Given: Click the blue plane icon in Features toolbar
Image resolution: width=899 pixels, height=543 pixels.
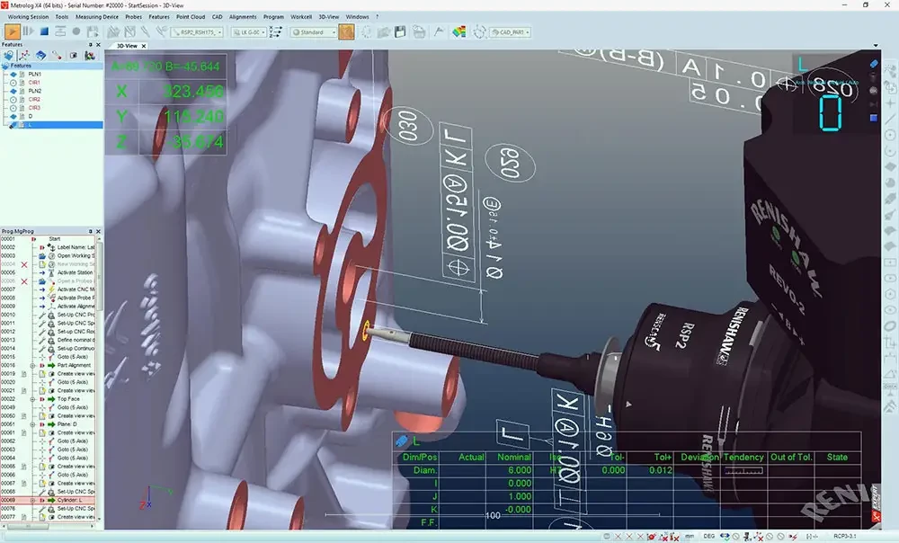Looking at the screenshot, I should 40,55.
